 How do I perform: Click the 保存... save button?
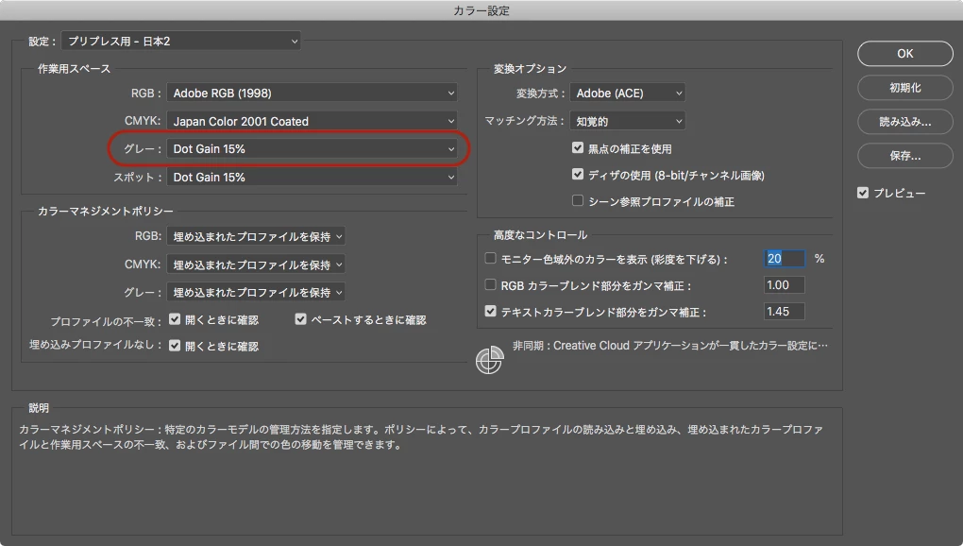(x=905, y=156)
